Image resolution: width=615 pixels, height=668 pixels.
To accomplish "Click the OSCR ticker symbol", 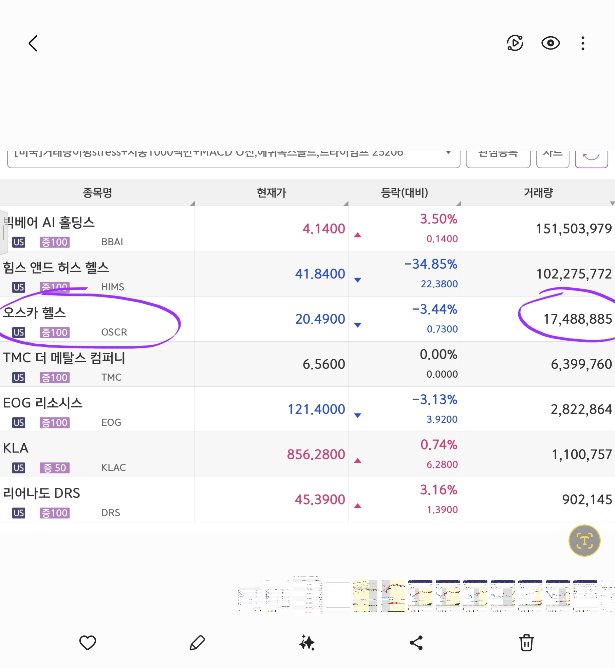I will 114,332.
